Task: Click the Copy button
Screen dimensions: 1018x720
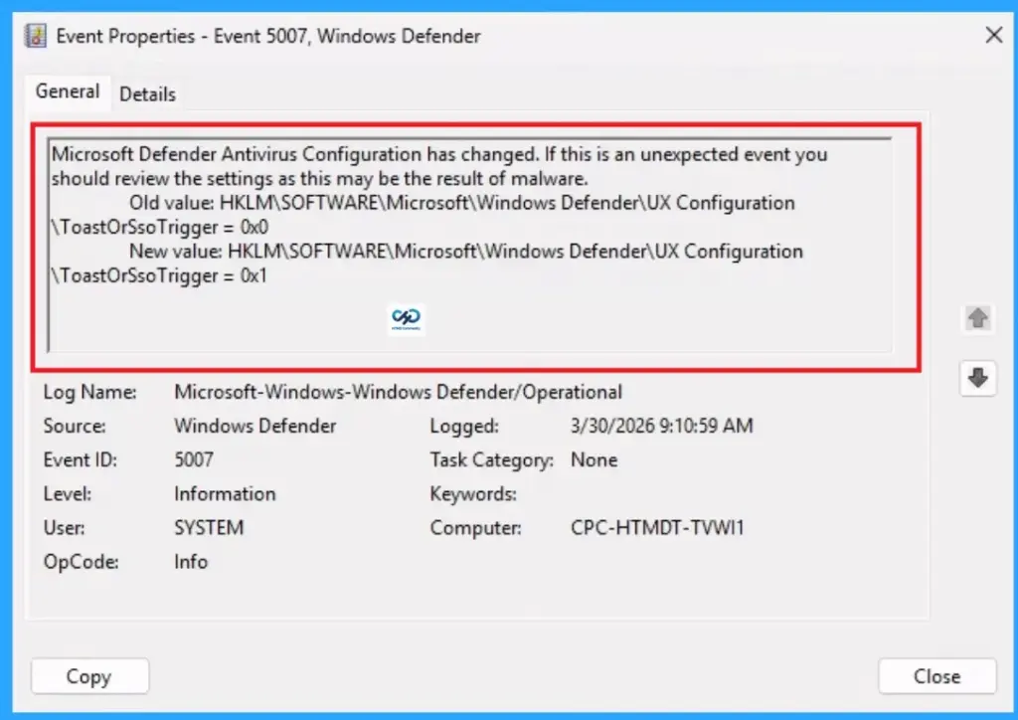Action: [89, 676]
